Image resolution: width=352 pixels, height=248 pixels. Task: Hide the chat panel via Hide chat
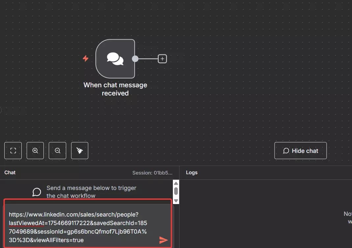coord(300,151)
